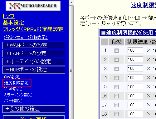Viewport: 156px width, 119px height.
Task: Select 速度制限設定 in the HUB submenu
Action: pos(16,83)
